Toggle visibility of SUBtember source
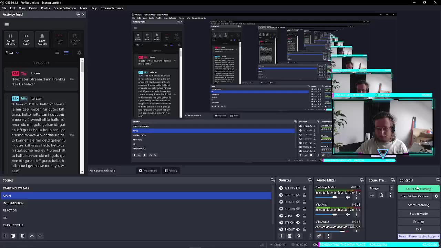 click(x=298, y=209)
